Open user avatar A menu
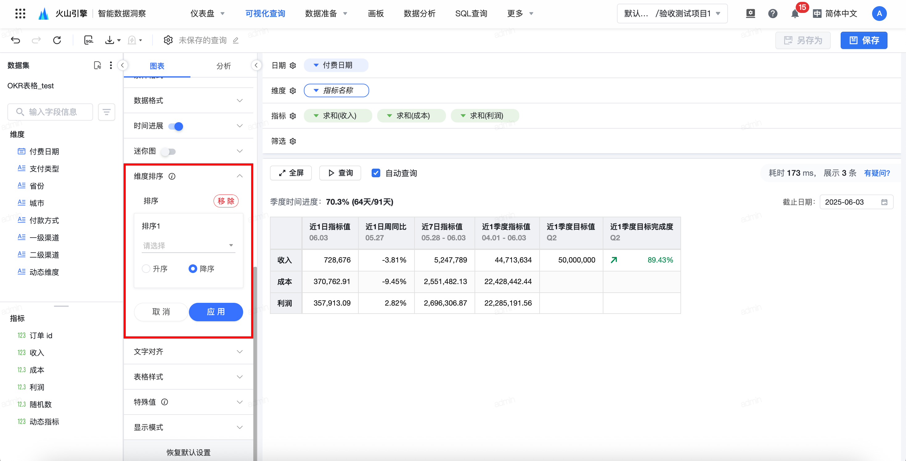Screen dimensions: 906x461 click(879, 14)
